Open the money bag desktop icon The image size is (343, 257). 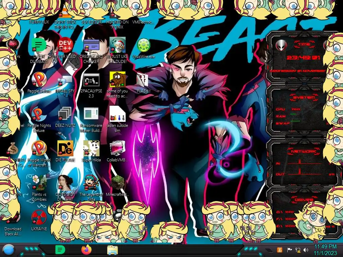tap(13, 149)
